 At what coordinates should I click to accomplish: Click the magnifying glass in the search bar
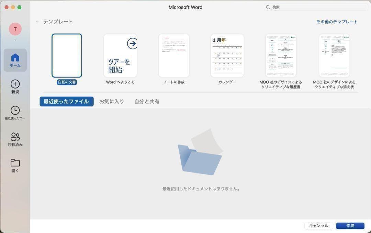click(268, 7)
